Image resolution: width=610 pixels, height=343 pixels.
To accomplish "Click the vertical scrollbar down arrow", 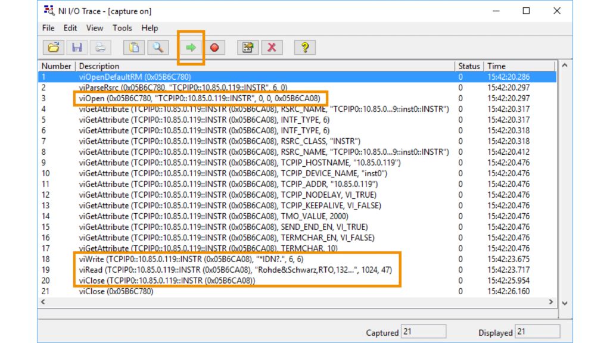I will click(565, 303).
